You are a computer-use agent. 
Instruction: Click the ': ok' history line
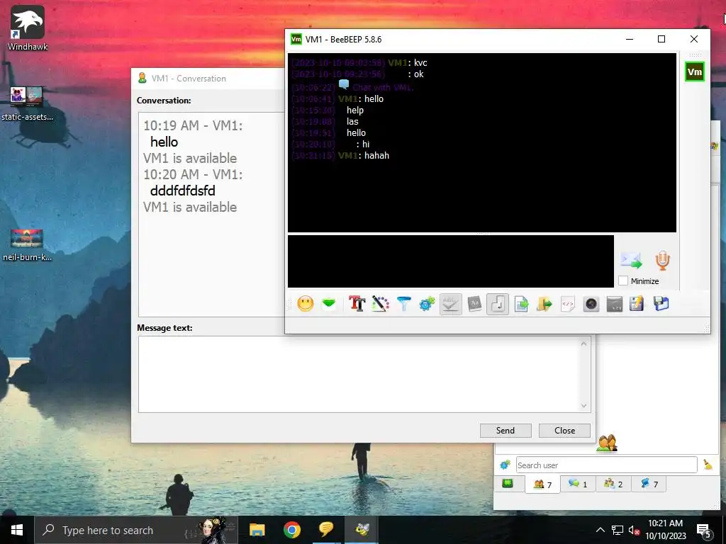click(x=415, y=74)
